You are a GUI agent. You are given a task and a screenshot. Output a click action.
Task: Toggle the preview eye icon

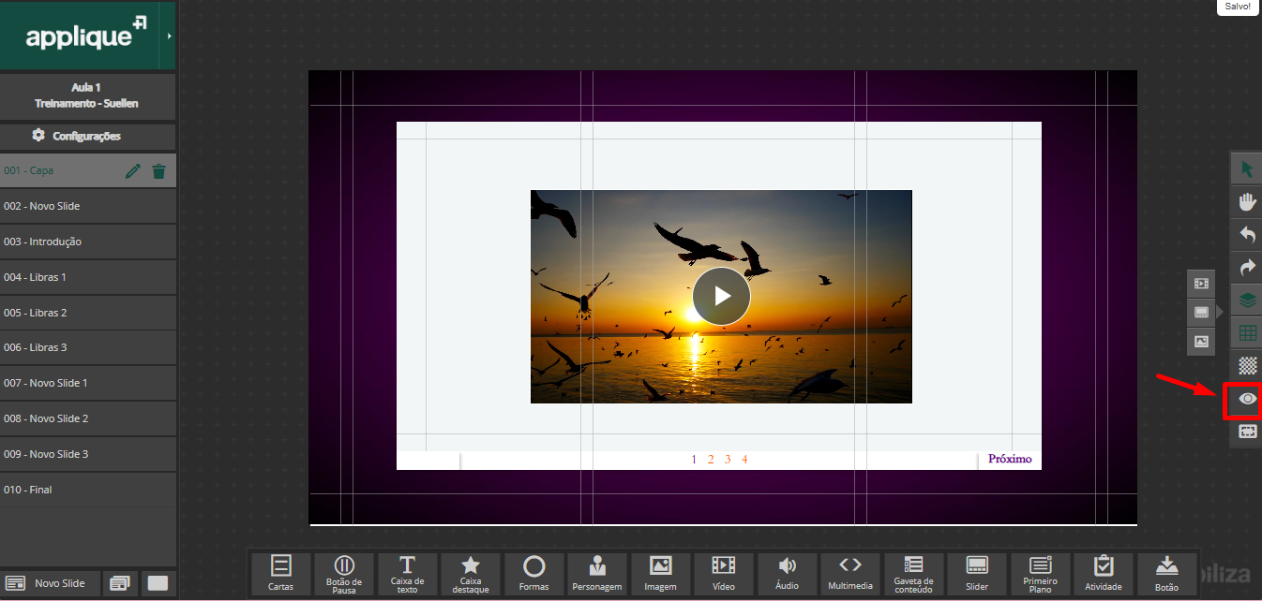pyautogui.click(x=1247, y=399)
